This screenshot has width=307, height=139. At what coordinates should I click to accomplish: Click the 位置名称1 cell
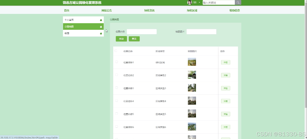point(129,62)
